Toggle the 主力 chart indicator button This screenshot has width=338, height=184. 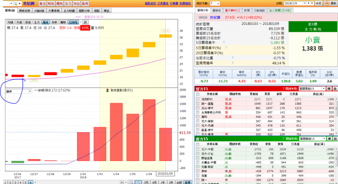click(x=37, y=22)
